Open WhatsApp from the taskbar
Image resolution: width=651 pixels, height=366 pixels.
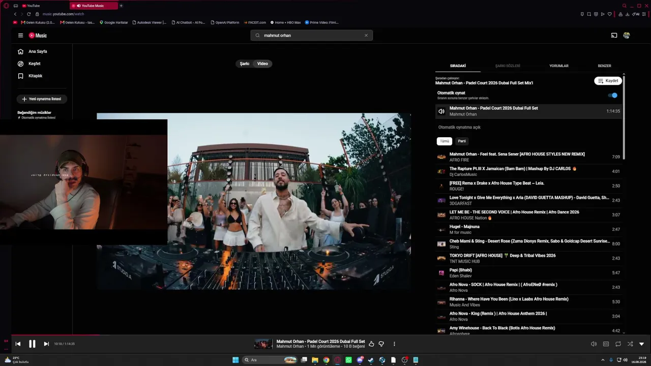click(x=348, y=360)
